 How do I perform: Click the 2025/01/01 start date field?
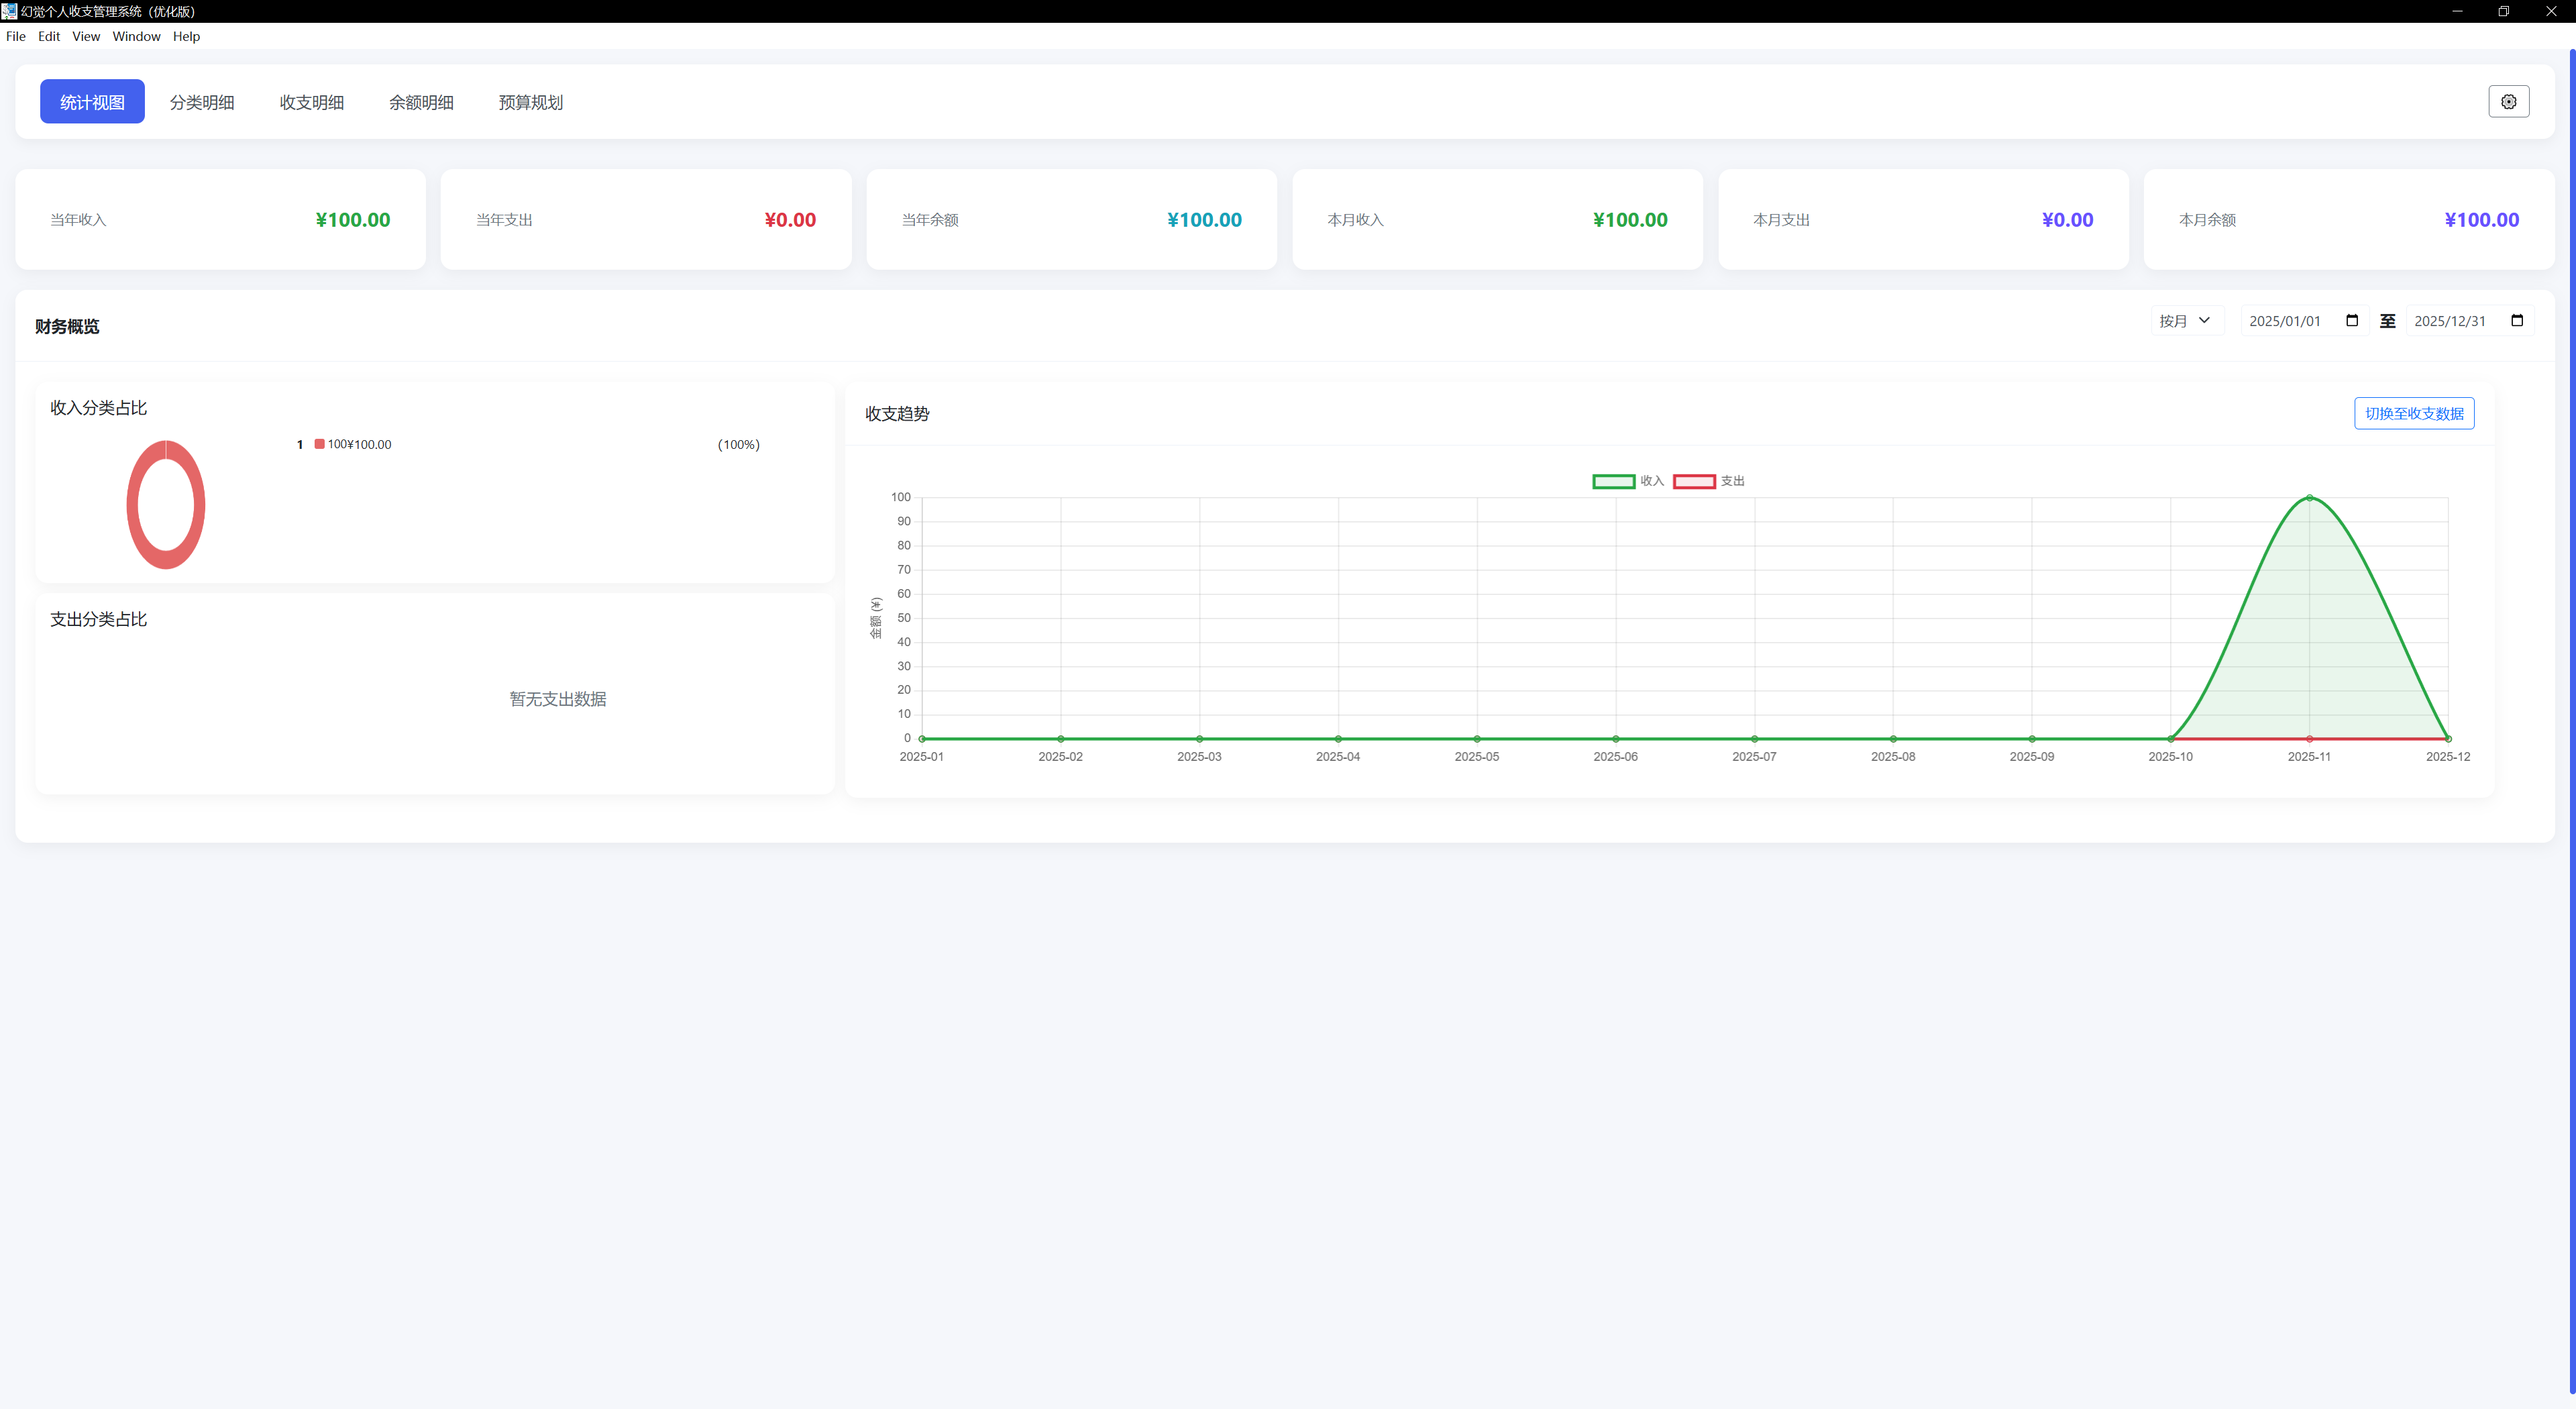point(2285,321)
